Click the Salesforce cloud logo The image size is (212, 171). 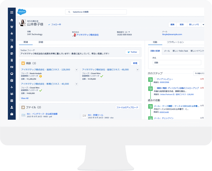(x=22, y=12)
